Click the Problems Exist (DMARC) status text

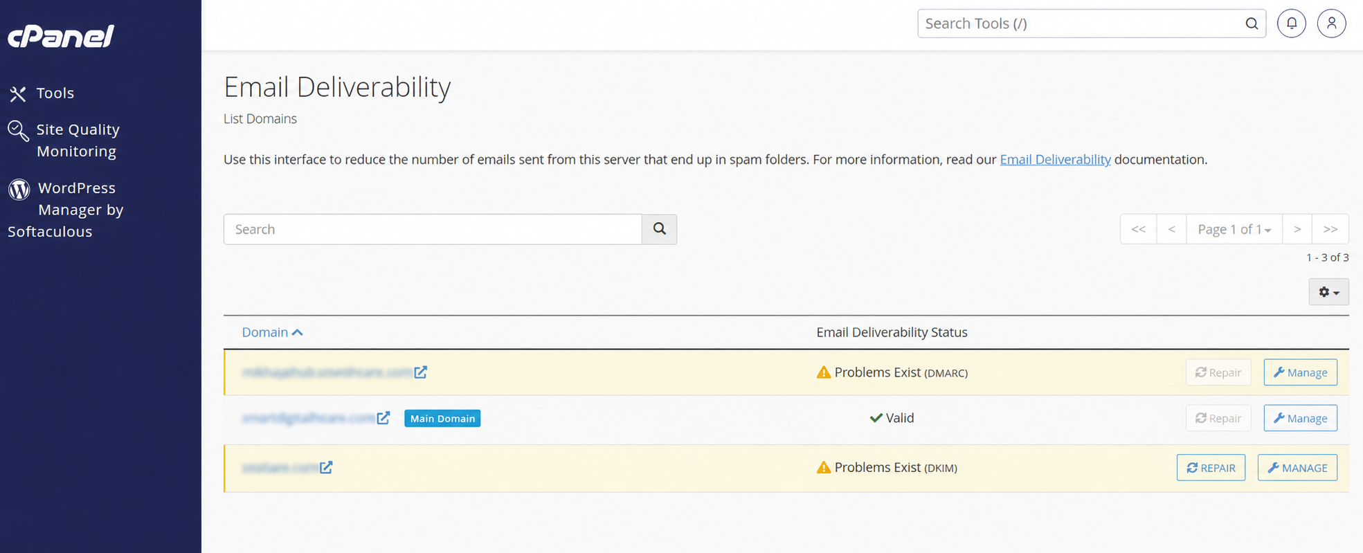(x=901, y=372)
